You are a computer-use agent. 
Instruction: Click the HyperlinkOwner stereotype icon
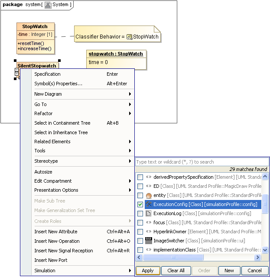pos(149,232)
